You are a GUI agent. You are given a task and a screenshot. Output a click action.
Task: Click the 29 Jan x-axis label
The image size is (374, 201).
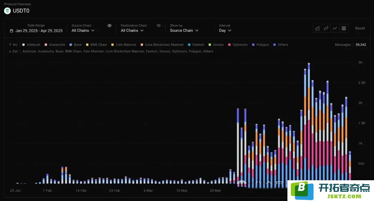15,191
